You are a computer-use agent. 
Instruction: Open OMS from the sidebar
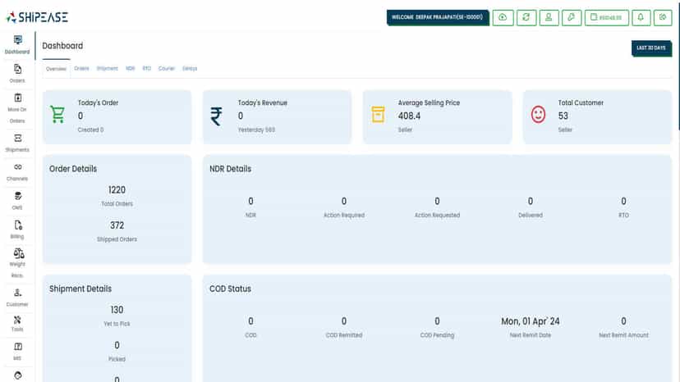[x=17, y=201]
